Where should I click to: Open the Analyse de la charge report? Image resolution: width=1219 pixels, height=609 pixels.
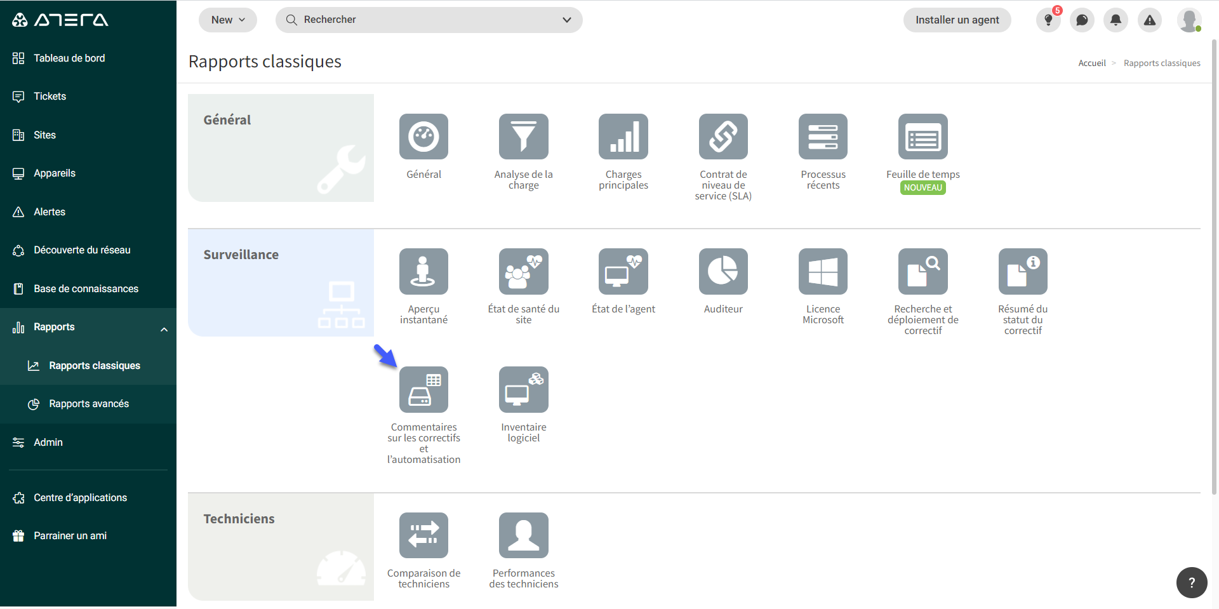coord(523,137)
